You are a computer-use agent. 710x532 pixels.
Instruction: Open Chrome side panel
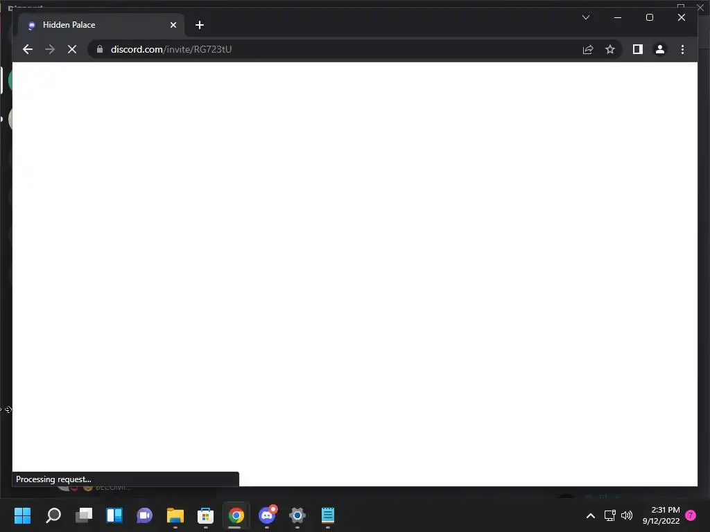(x=638, y=49)
